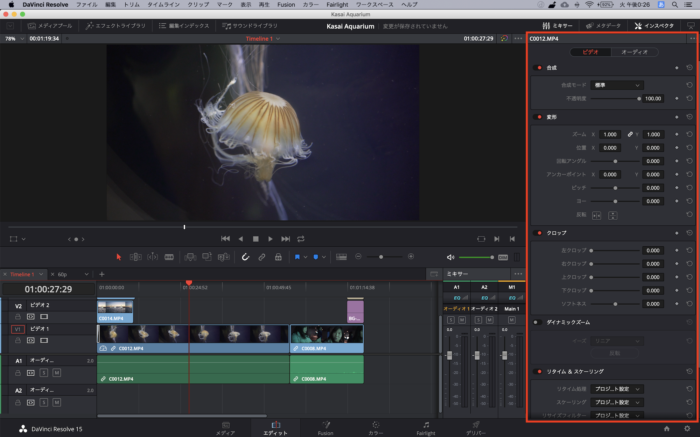The image size is (700, 437).
Task: Open the composite mode dropdown
Action: (x=617, y=85)
